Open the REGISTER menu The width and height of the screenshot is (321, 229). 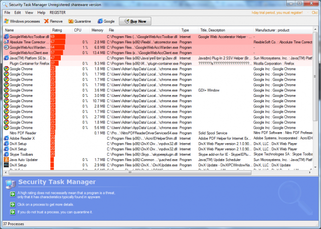[58, 13]
